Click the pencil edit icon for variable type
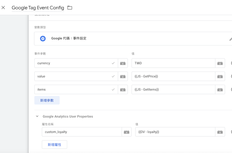 (x=231, y=39)
